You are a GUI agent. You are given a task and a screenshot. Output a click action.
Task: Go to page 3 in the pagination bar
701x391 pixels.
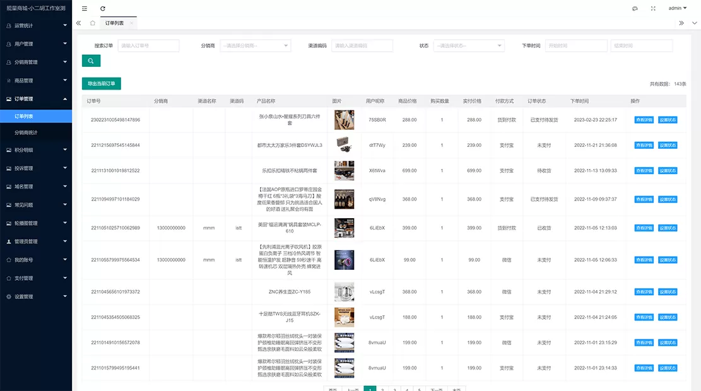395,389
